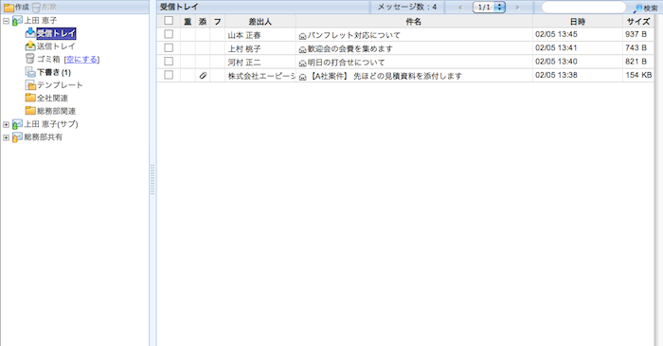Click the 上田 恵子 account mail icon
The image size is (663, 346).
click(x=17, y=20)
